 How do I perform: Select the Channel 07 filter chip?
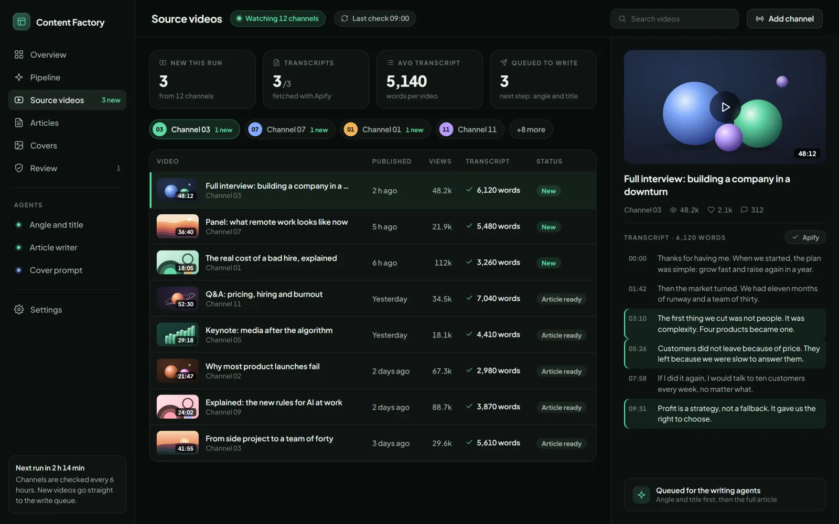290,129
